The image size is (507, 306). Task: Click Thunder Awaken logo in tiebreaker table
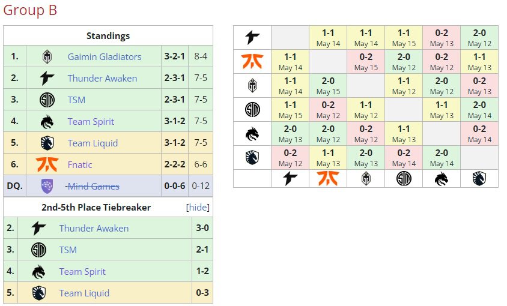[39, 228]
